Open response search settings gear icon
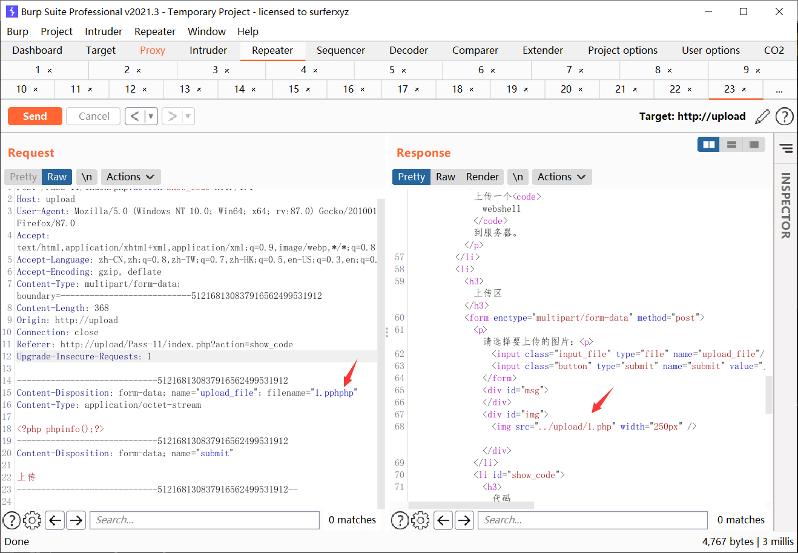The image size is (798, 553). point(421,520)
